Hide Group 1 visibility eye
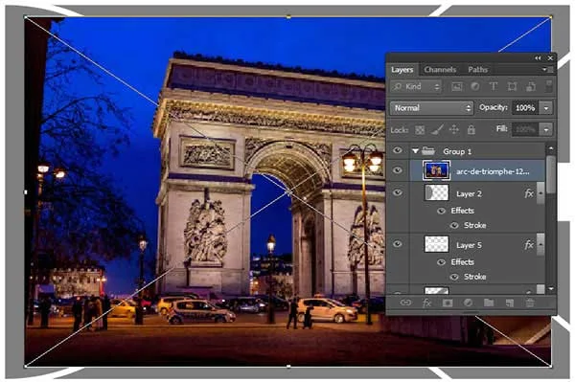Viewport: 575px width, 382px height. pyautogui.click(x=398, y=150)
